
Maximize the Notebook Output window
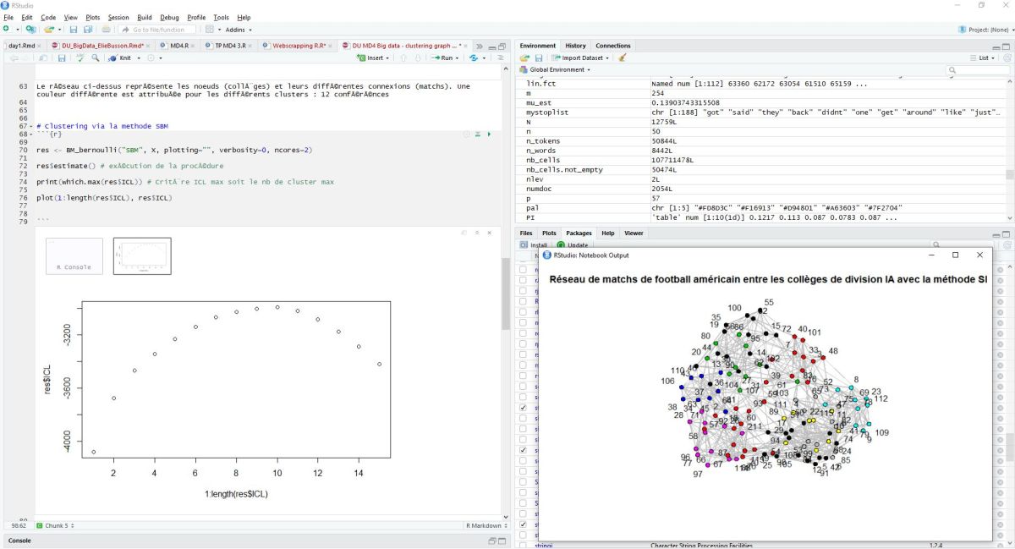click(x=956, y=255)
